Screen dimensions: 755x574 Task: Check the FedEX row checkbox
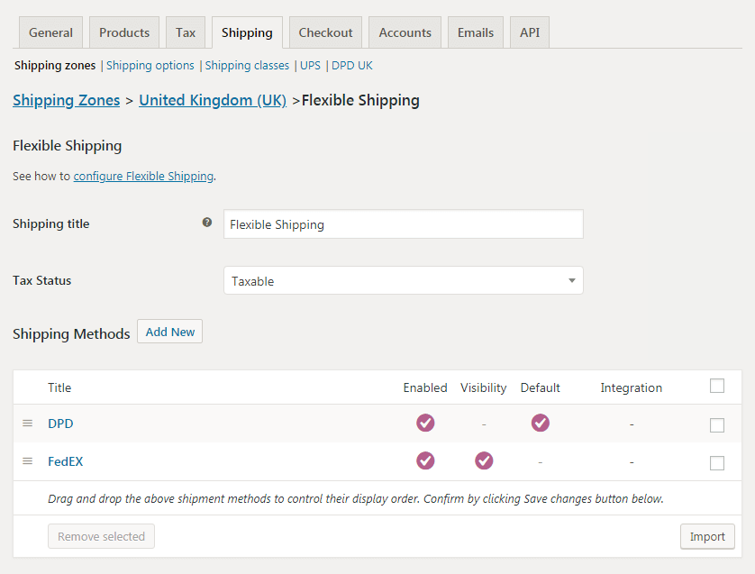[717, 463]
